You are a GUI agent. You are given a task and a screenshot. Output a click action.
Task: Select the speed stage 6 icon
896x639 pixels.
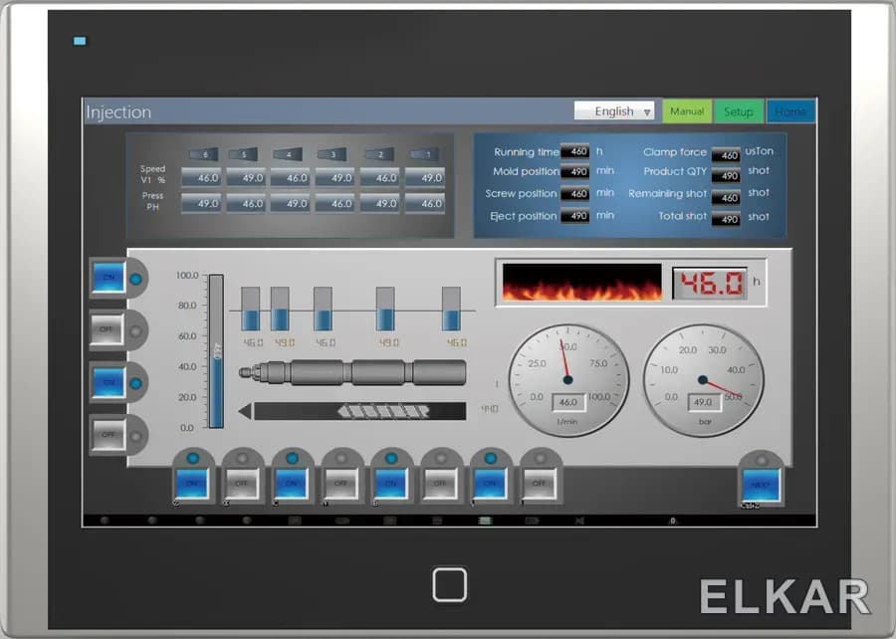coord(203,154)
